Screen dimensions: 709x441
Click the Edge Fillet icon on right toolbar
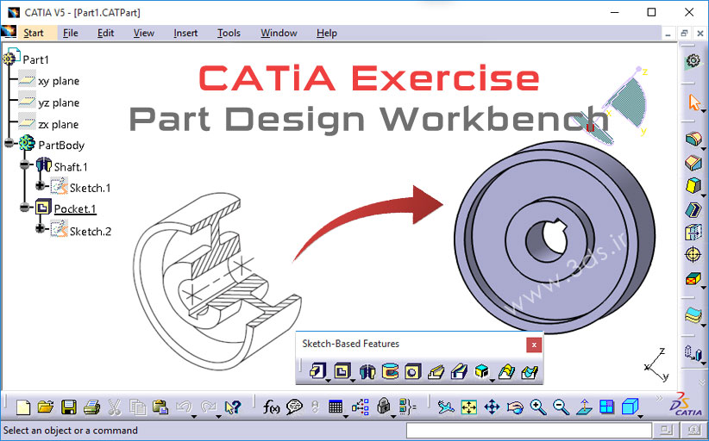(693, 139)
